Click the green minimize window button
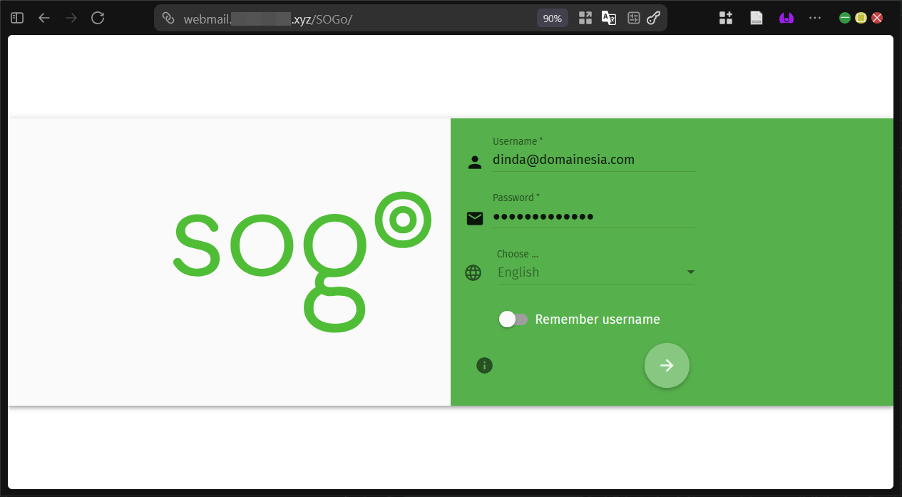This screenshot has height=497, width=902. 845,18
